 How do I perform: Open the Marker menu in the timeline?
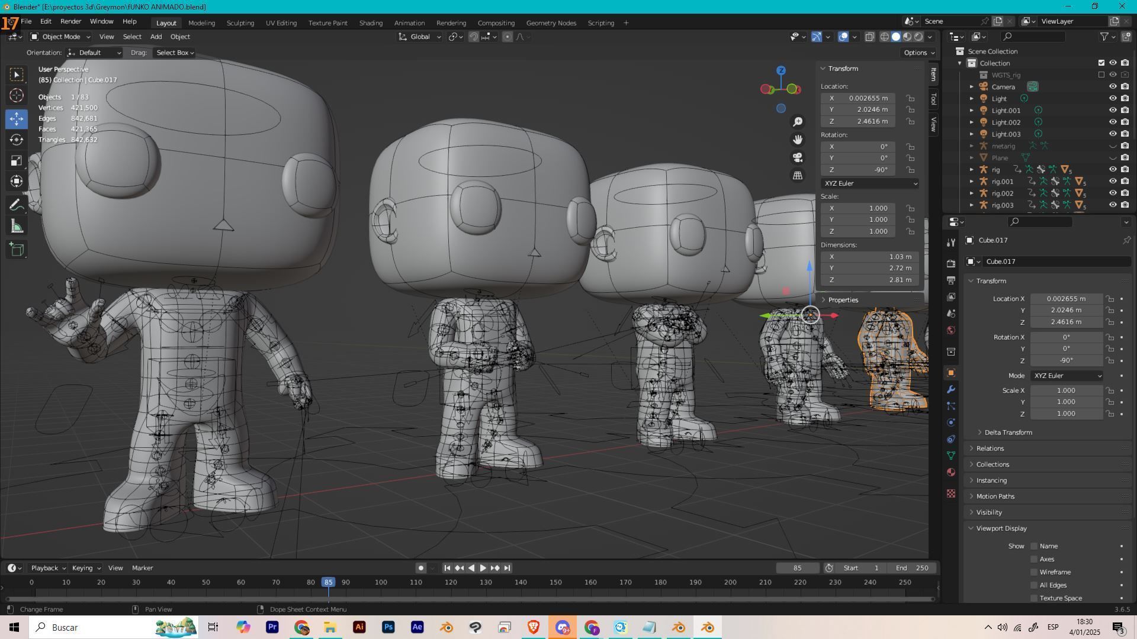point(142,568)
